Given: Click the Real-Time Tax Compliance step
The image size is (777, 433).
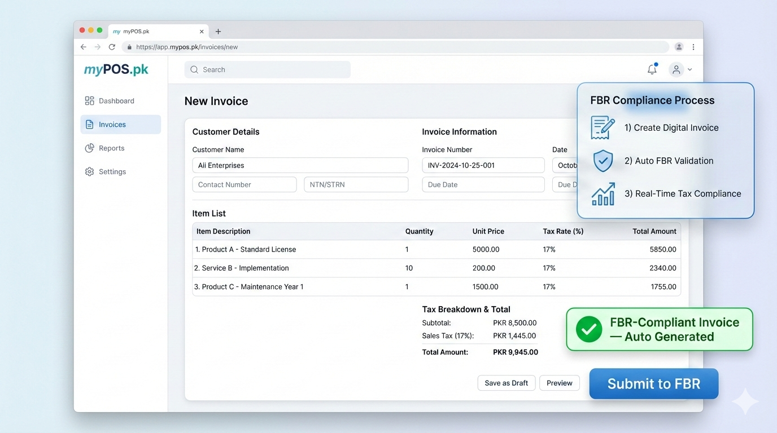Looking at the screenshot, I should pyautogui.click(x=683, y=193).
